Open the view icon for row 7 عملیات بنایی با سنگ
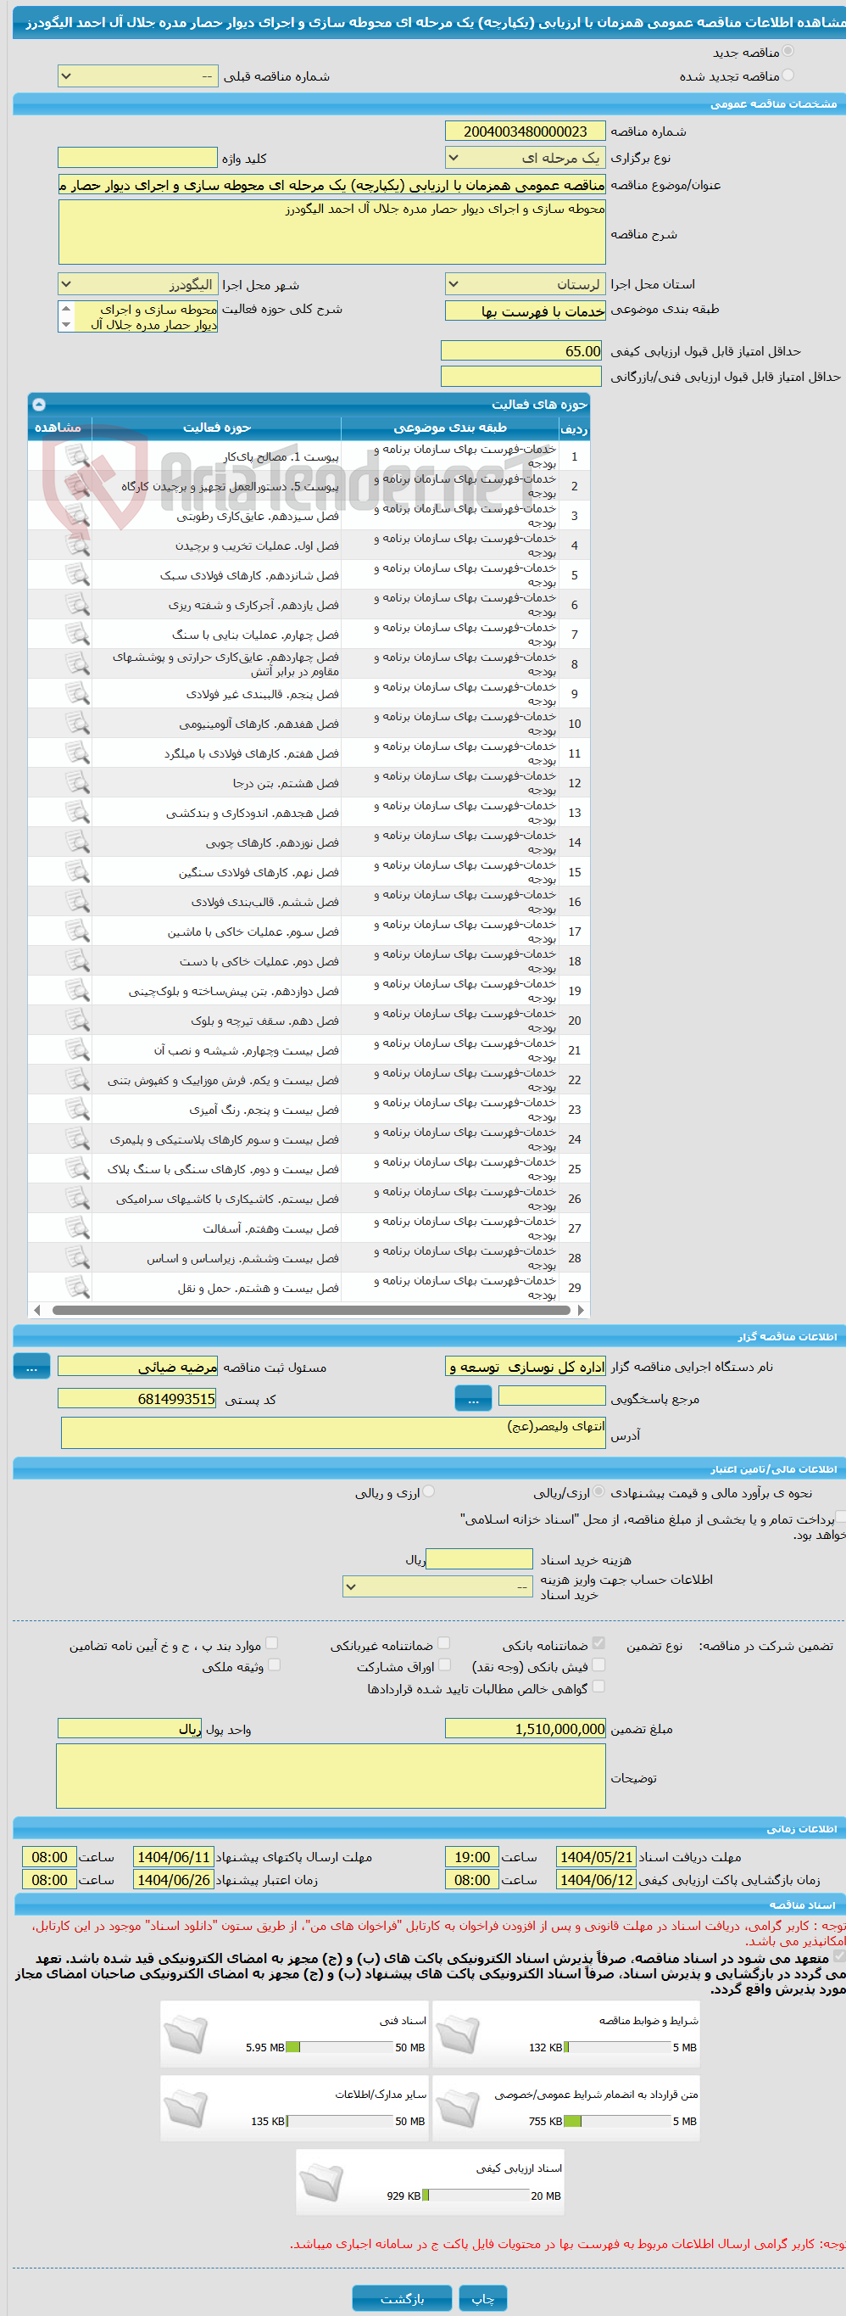 [77, 634]
